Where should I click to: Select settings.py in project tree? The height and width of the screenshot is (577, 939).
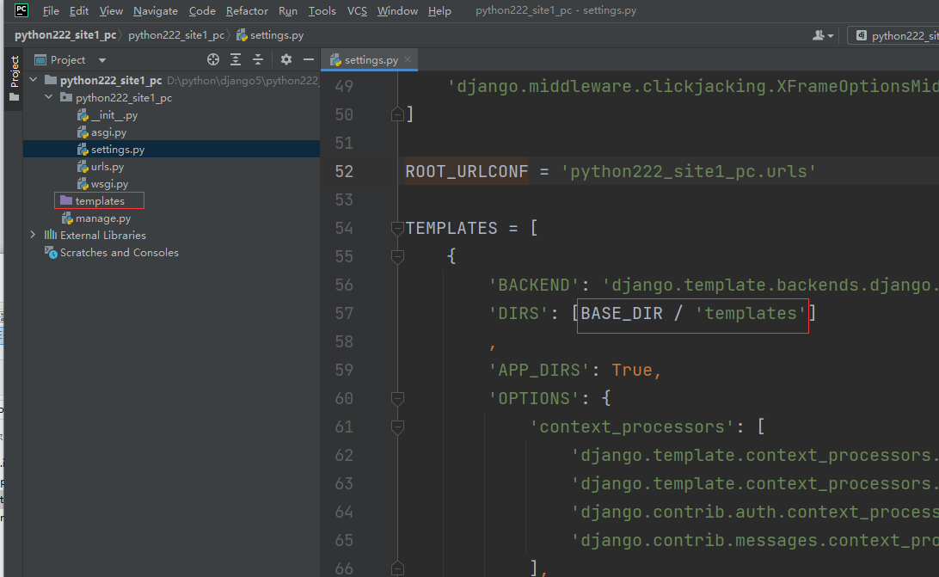[171, 149]
